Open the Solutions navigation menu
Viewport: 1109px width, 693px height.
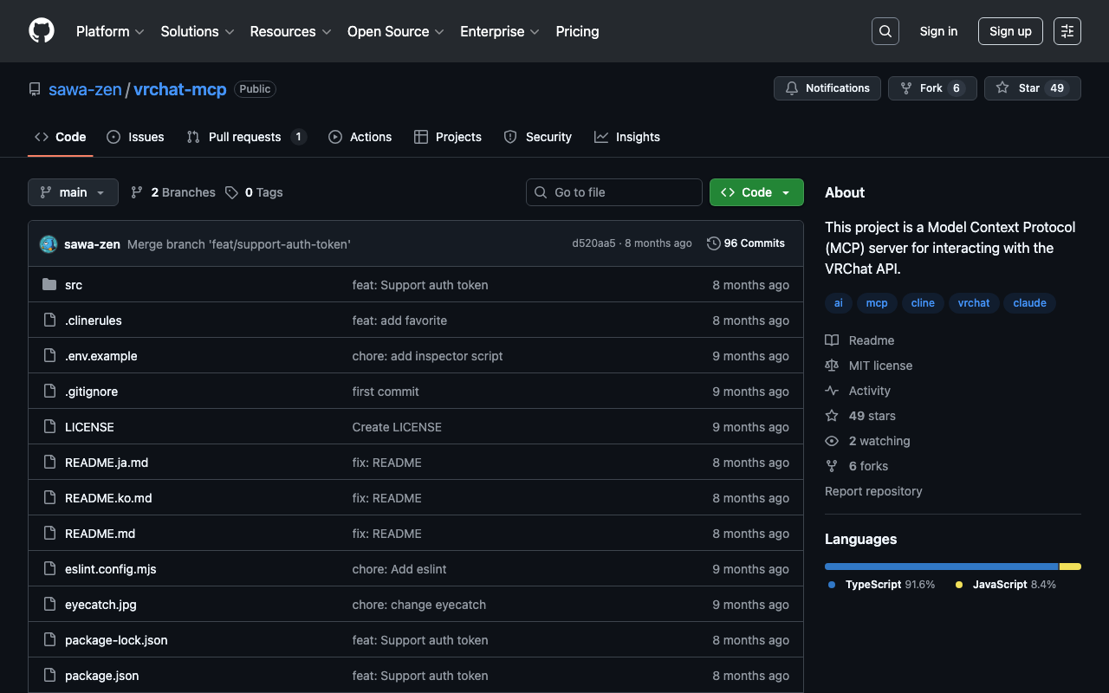(197, 31)
